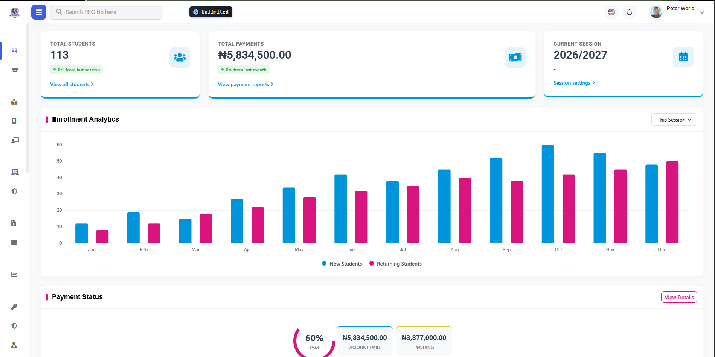Click the 2026/2027 current session value
The height and width of the screenshot is (357, 715).
pyautogui.click(x=580, y=55)
